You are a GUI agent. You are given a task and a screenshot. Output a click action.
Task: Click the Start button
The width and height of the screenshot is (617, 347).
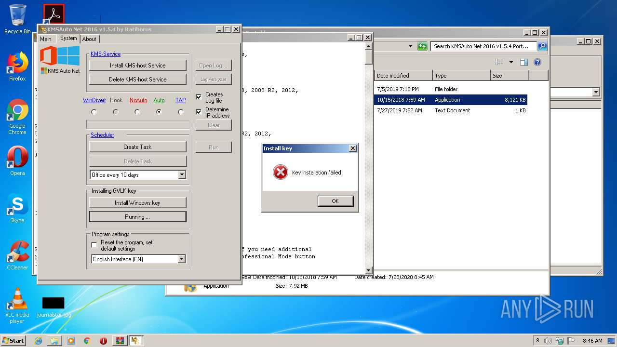click(13, 341)
